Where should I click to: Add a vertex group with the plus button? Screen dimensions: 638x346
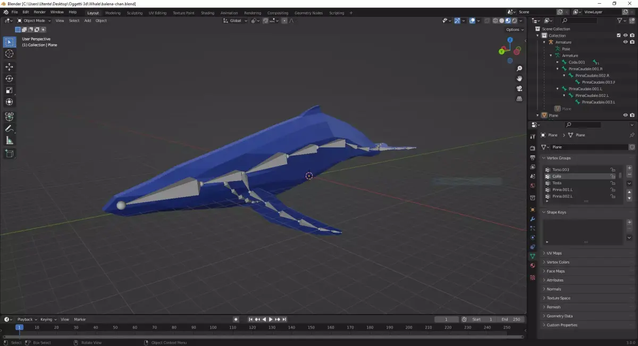pyautogui.click(x=629, y=168)
